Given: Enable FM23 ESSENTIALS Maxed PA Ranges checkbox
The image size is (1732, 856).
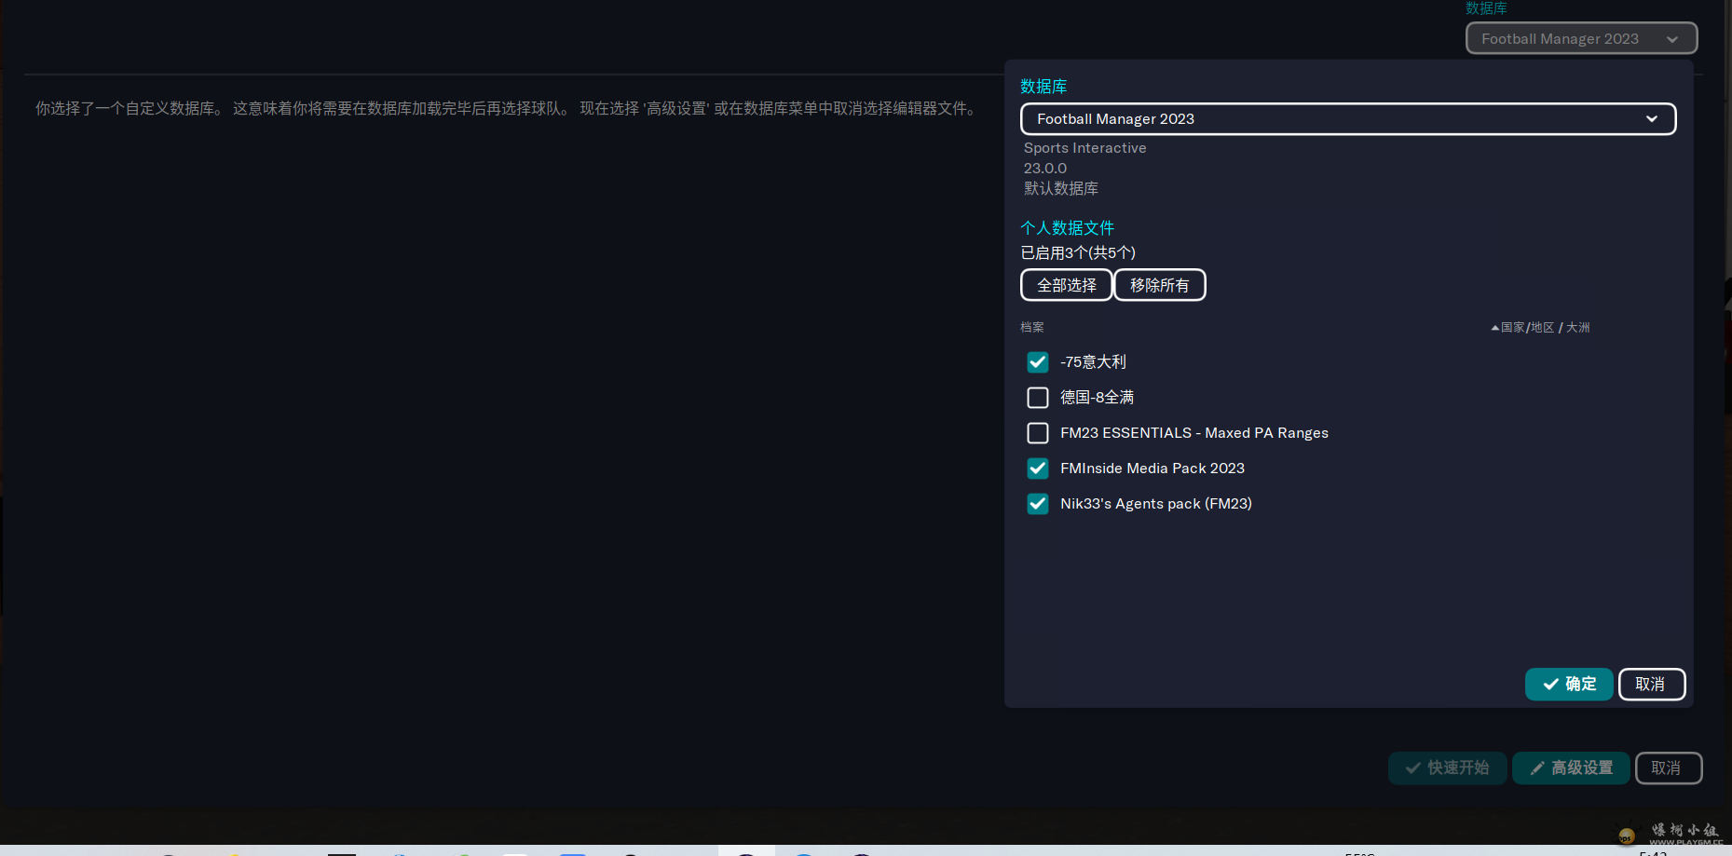Looking at the screenshot, I should click(x=1037, y=433).
